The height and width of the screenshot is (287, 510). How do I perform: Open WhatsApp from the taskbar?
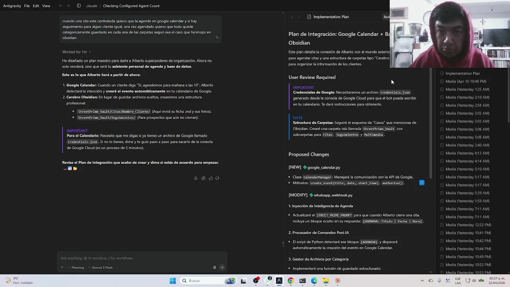coord(268,281)
